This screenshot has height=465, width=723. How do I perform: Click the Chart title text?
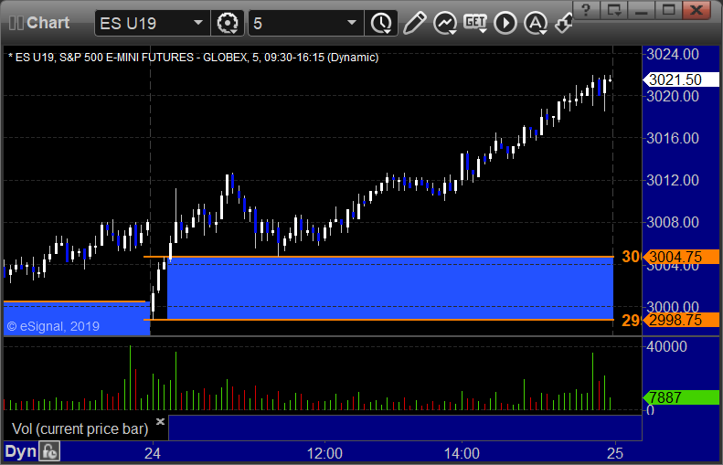point(48,23)
